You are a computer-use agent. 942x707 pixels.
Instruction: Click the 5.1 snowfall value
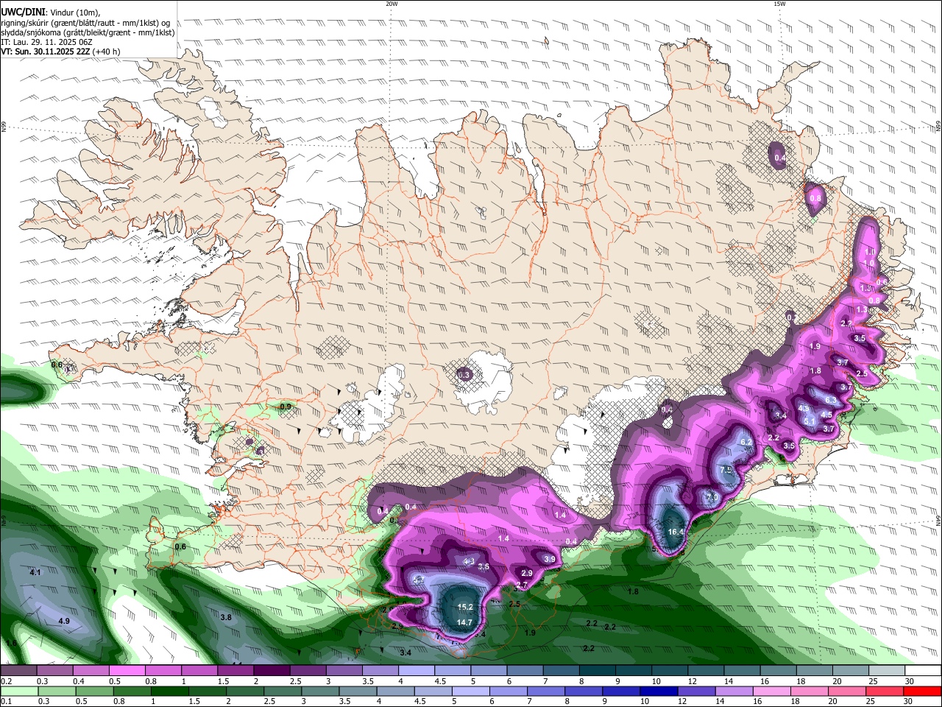[809, 421]
